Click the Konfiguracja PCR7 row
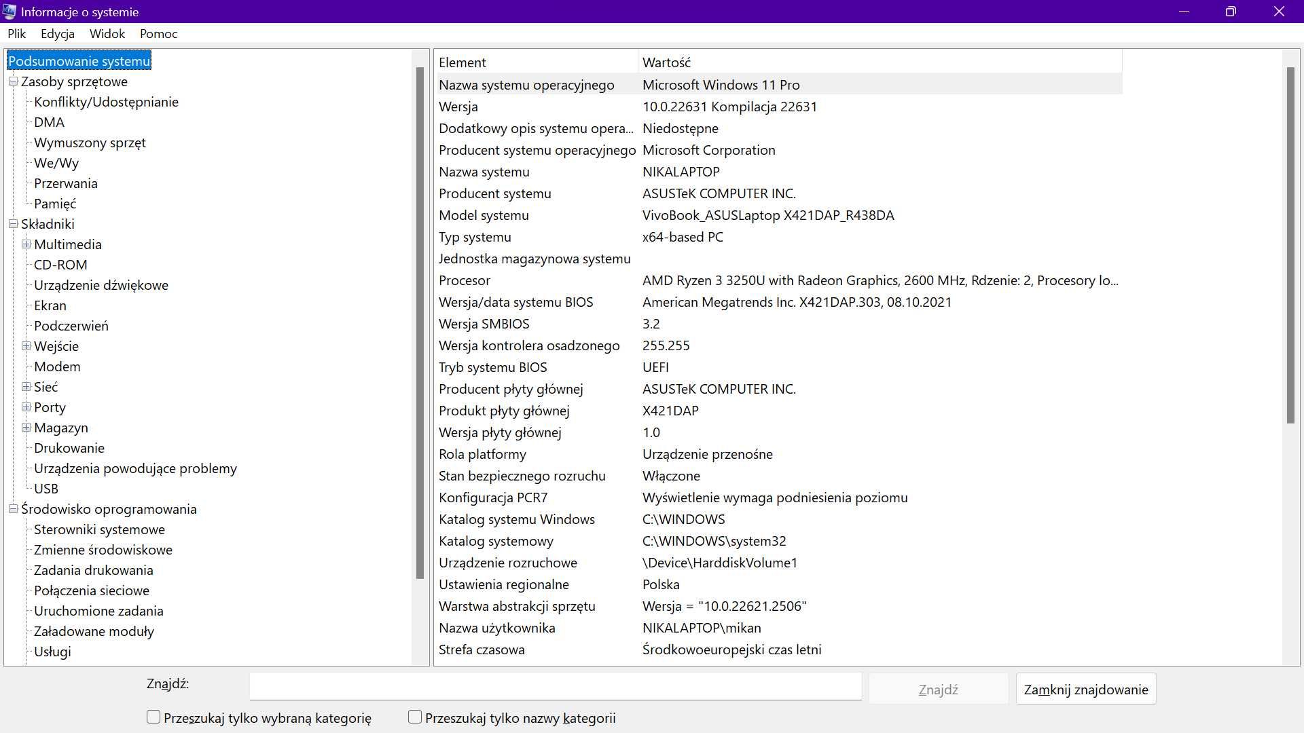The width and height of the screenshot is (1304, 733). [778, 497]
